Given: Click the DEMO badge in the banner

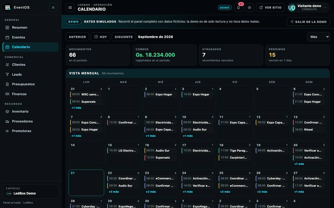Looking at the screenshot, I should click(74, 22).
